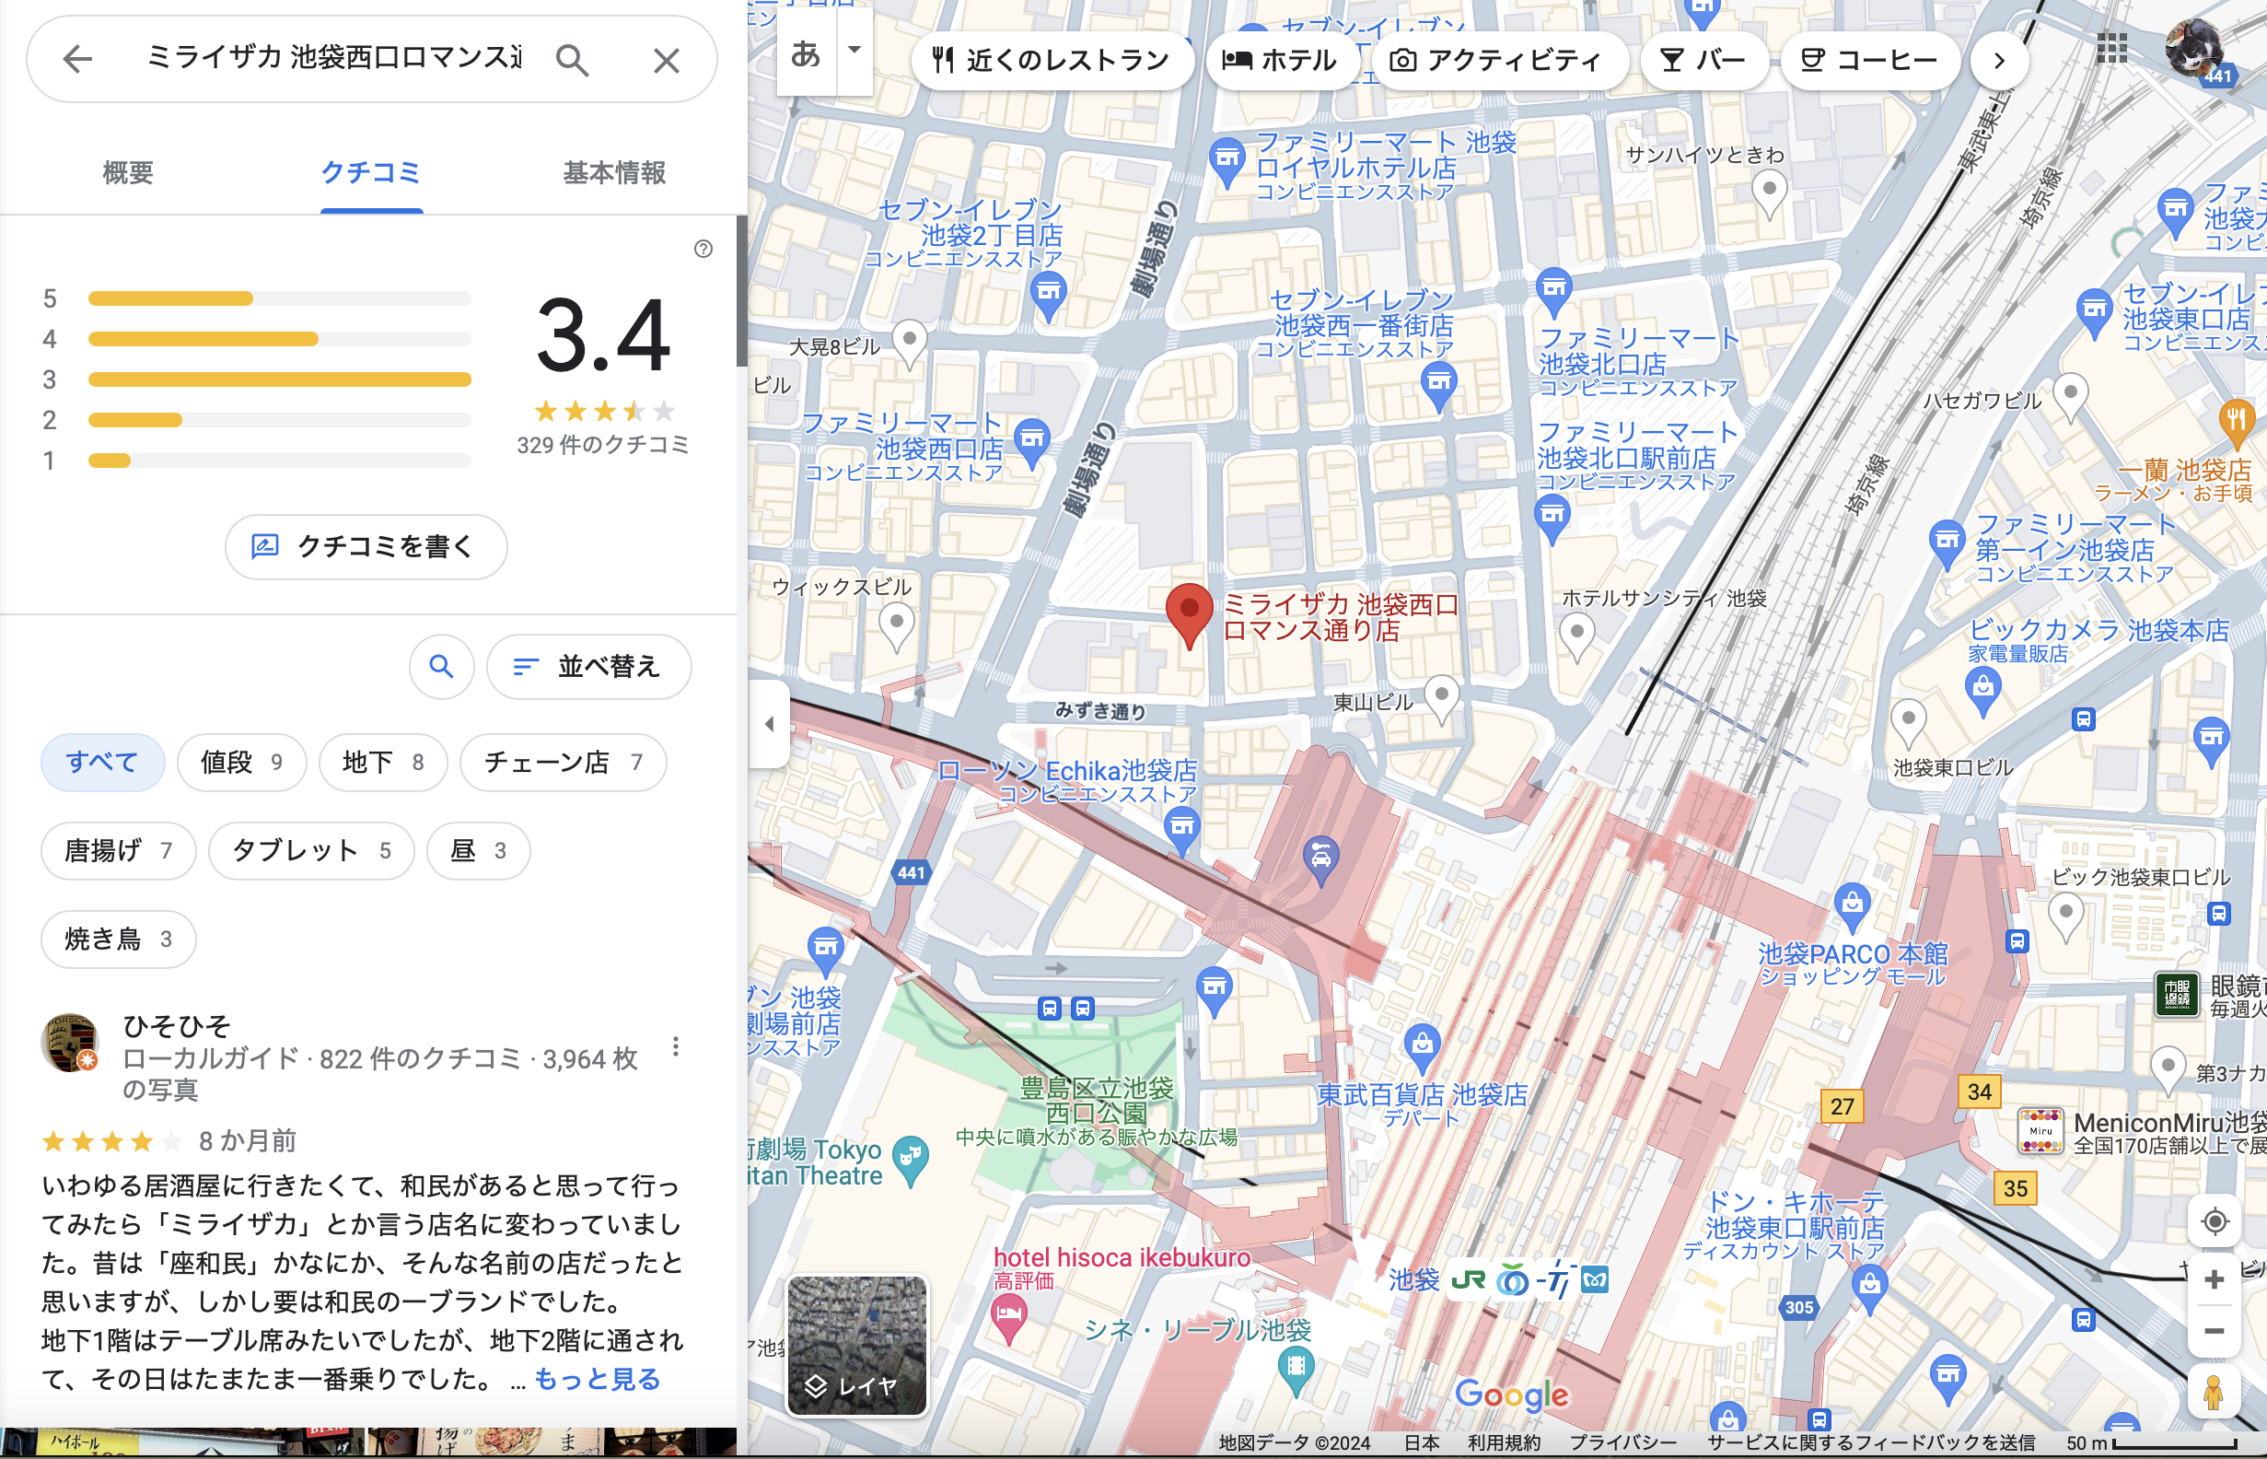The image size is (2267, 1459).
Task: Click the 一蘭 池袋店 restaurant marker
Action: 2237,424
